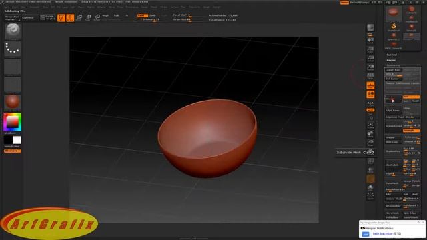Click the Lower Res button
The image size is (427, 240).
(394, 70)
